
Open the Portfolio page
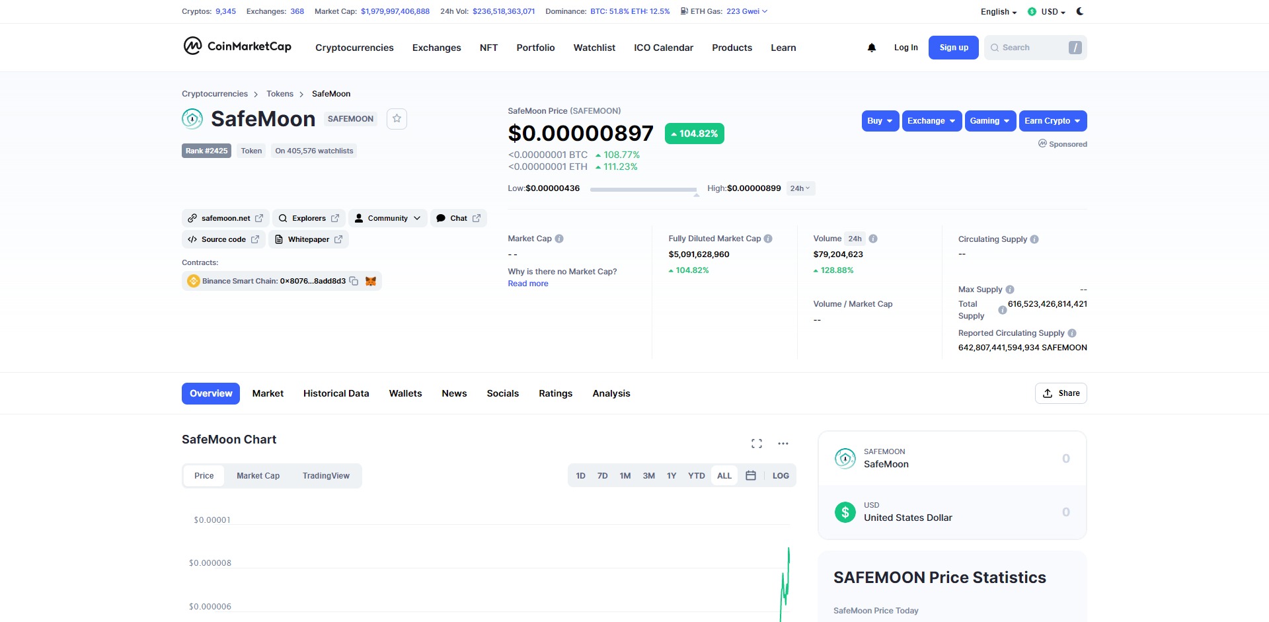[535, 48]
